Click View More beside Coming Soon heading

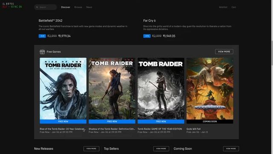coord(231,148)
